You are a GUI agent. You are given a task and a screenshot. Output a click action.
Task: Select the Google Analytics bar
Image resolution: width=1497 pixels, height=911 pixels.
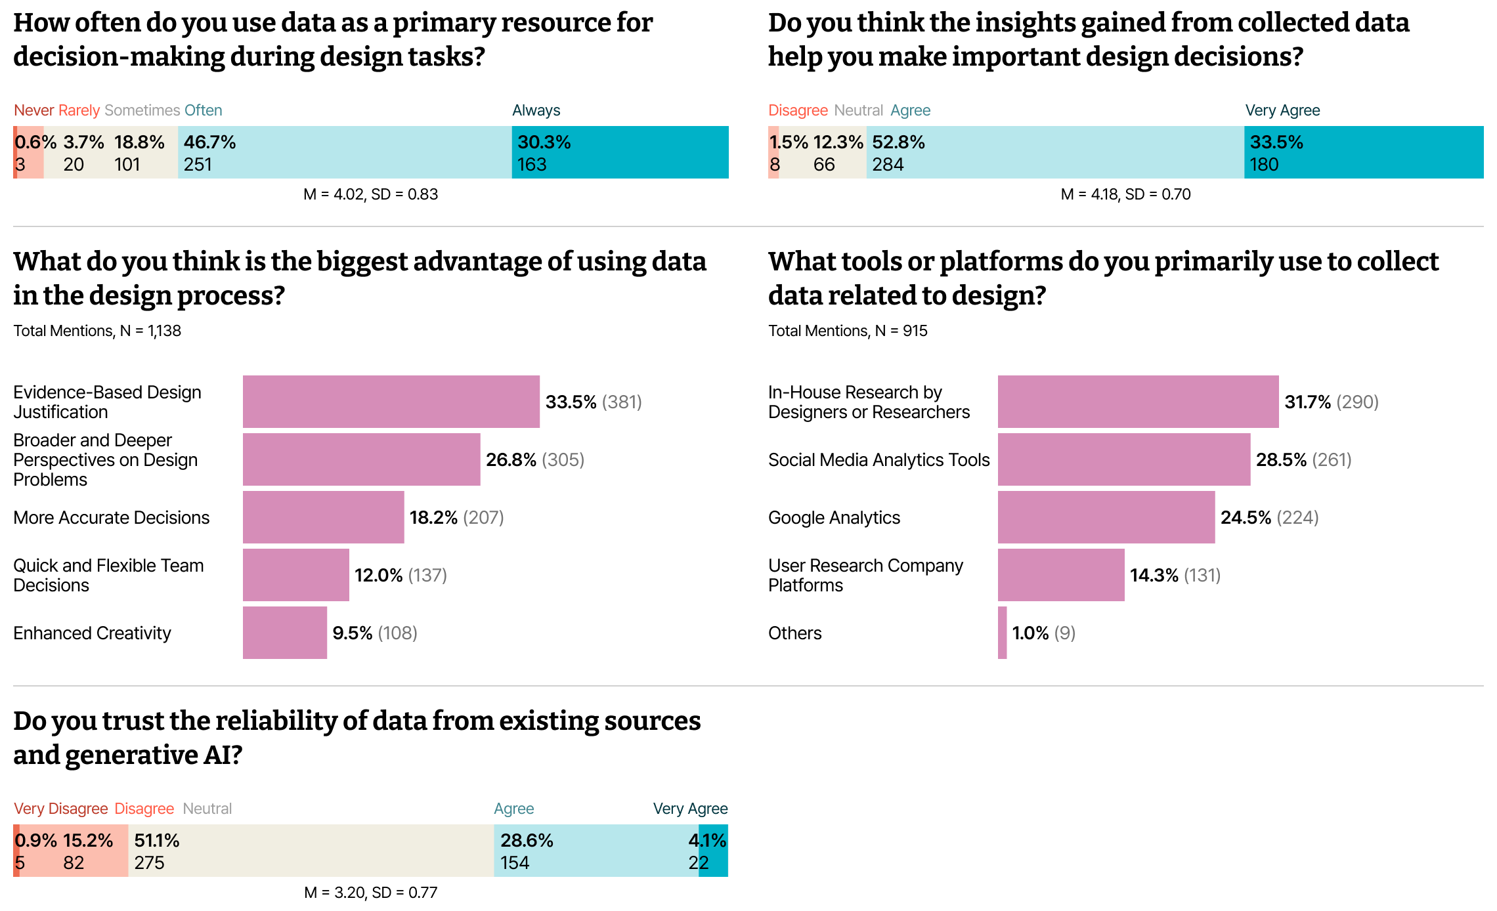[1106, 517]
